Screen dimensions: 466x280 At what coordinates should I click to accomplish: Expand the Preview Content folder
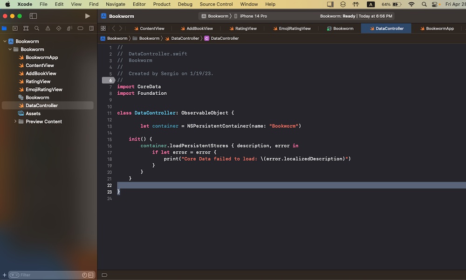coord(15,122)
